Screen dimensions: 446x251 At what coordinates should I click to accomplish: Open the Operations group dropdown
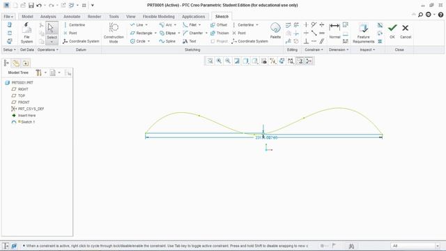[48, 50]
